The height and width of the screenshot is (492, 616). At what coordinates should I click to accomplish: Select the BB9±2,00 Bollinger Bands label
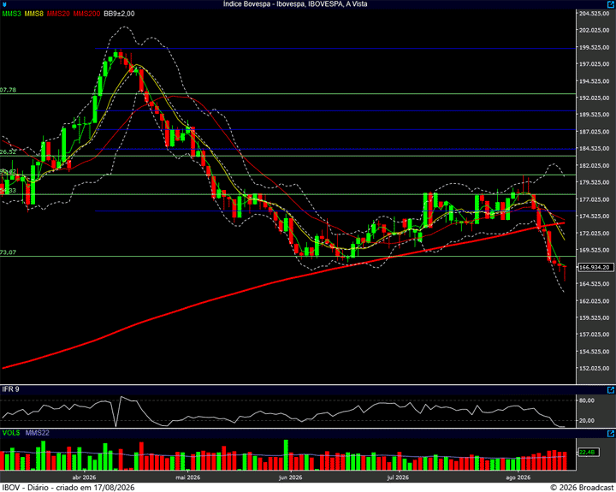click(119, 14)
